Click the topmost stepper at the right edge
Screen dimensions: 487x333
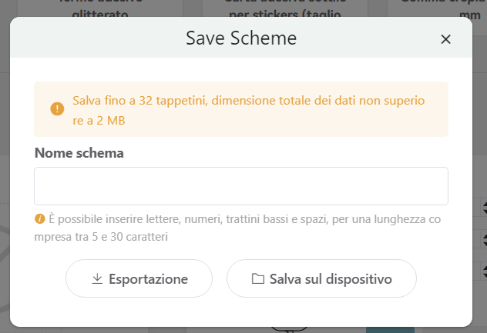[x=482, y=207]
